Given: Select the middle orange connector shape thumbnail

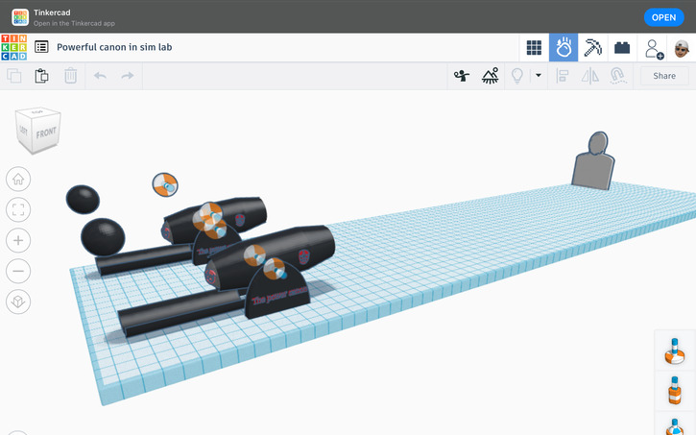Looking at the screenshot, I should point(675,390).
